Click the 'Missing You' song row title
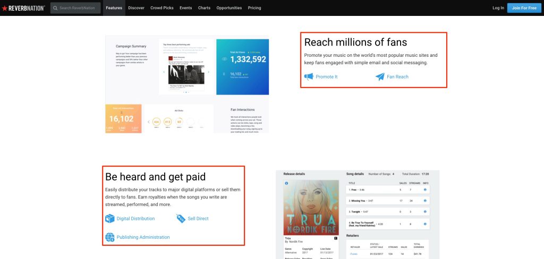Screen dimensions: 544x259 [358, 201]
